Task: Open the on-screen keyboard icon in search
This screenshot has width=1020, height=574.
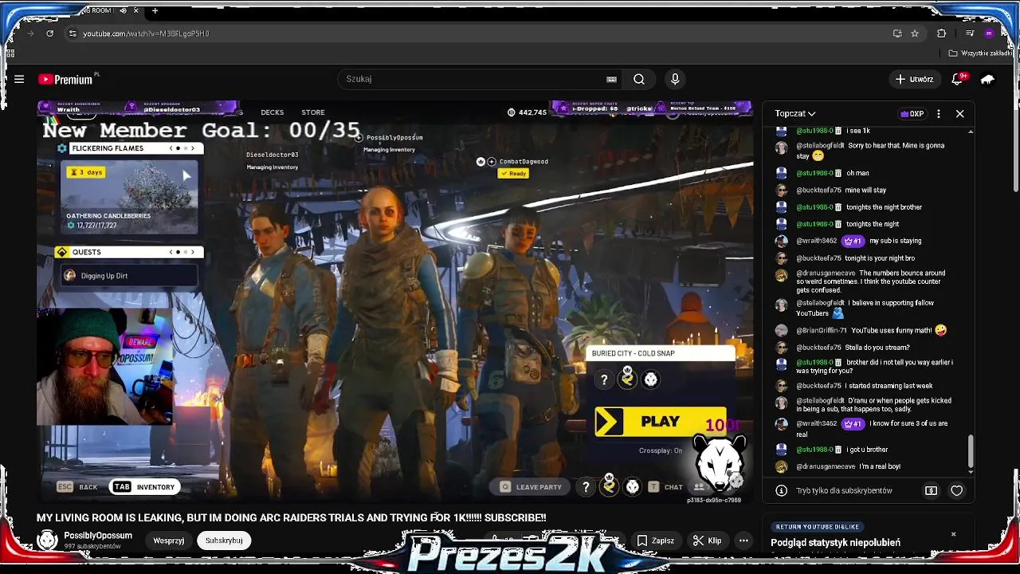Action: 611,79
